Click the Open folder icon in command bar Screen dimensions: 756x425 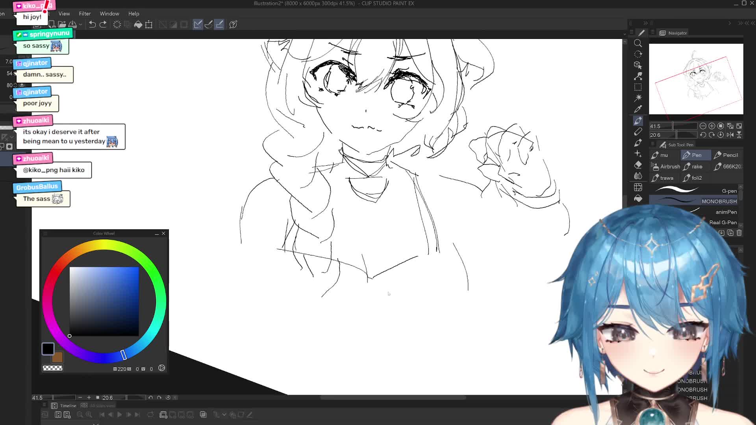(62, 24)
